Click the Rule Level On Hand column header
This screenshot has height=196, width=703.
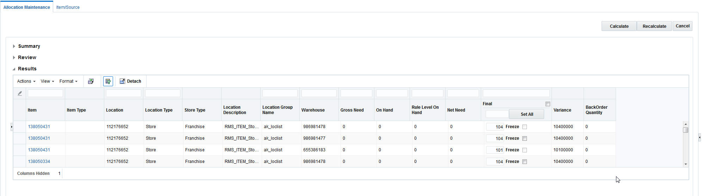428,110
